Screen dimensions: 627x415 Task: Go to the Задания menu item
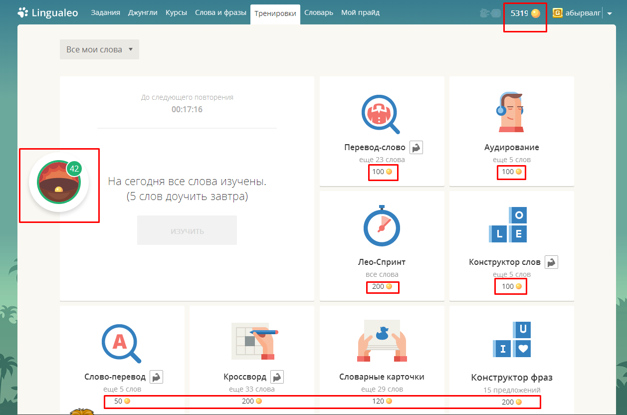[105, 12]
